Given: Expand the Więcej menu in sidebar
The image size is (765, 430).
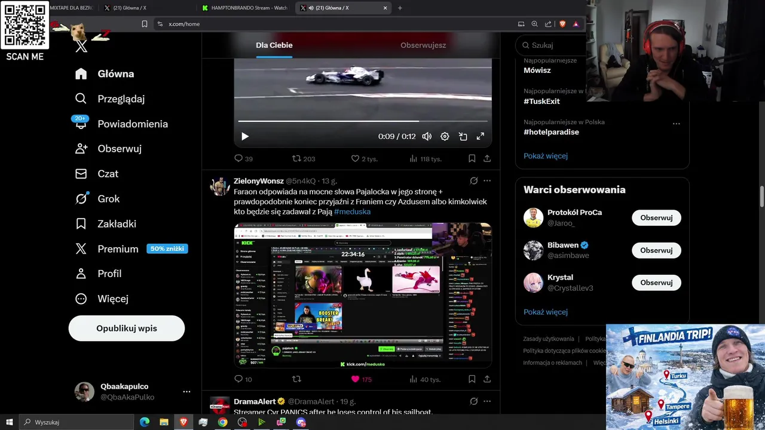Looking at the screenshot, I should pos(102,299).
